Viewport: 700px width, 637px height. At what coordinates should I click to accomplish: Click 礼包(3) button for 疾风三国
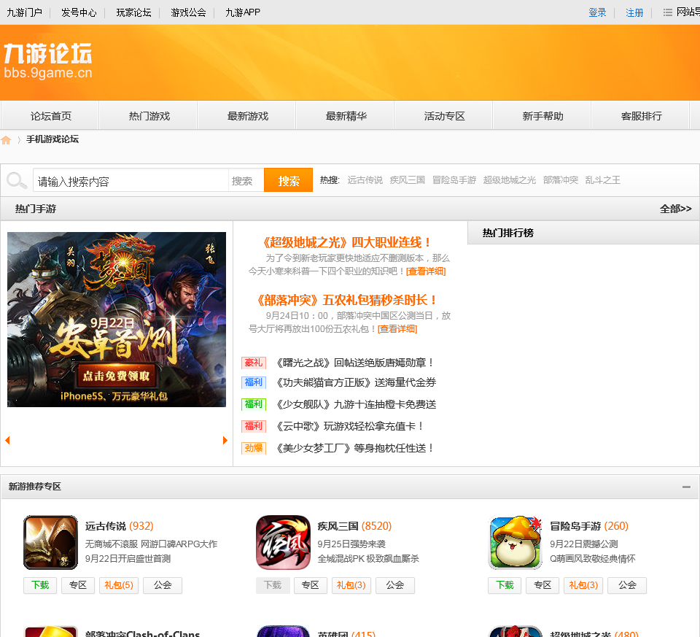[351, 585]
